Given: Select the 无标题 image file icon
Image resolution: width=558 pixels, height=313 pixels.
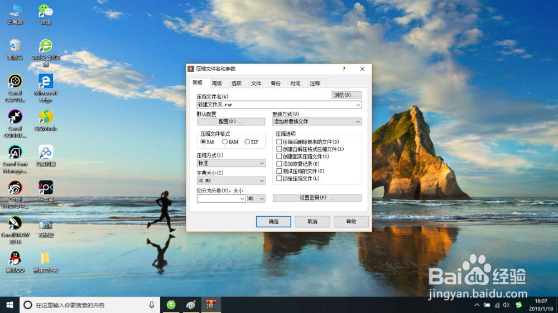Looking at the screenshot, I should pyautogui.click(x=46, y=228).
